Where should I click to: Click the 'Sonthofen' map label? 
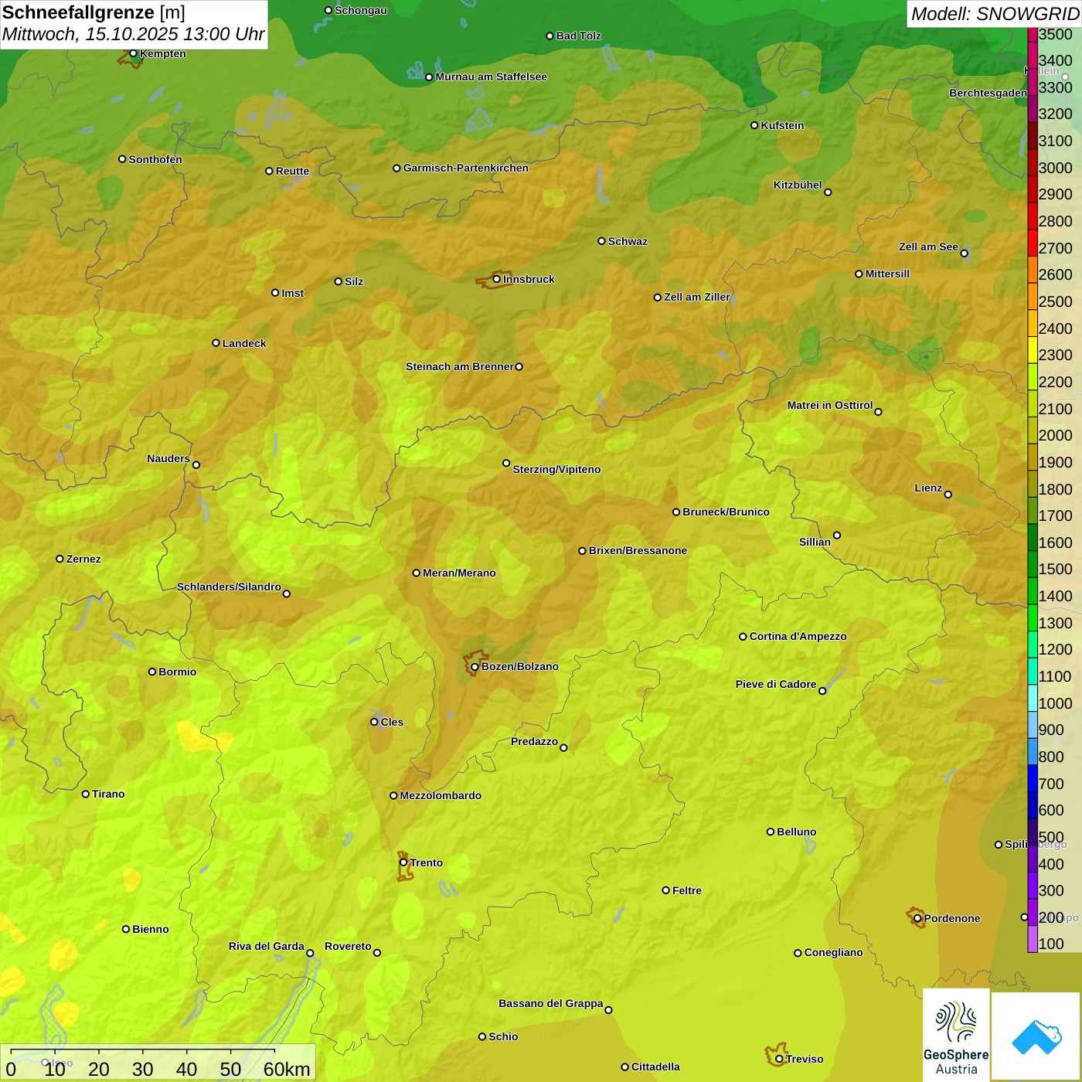[155, 159]
